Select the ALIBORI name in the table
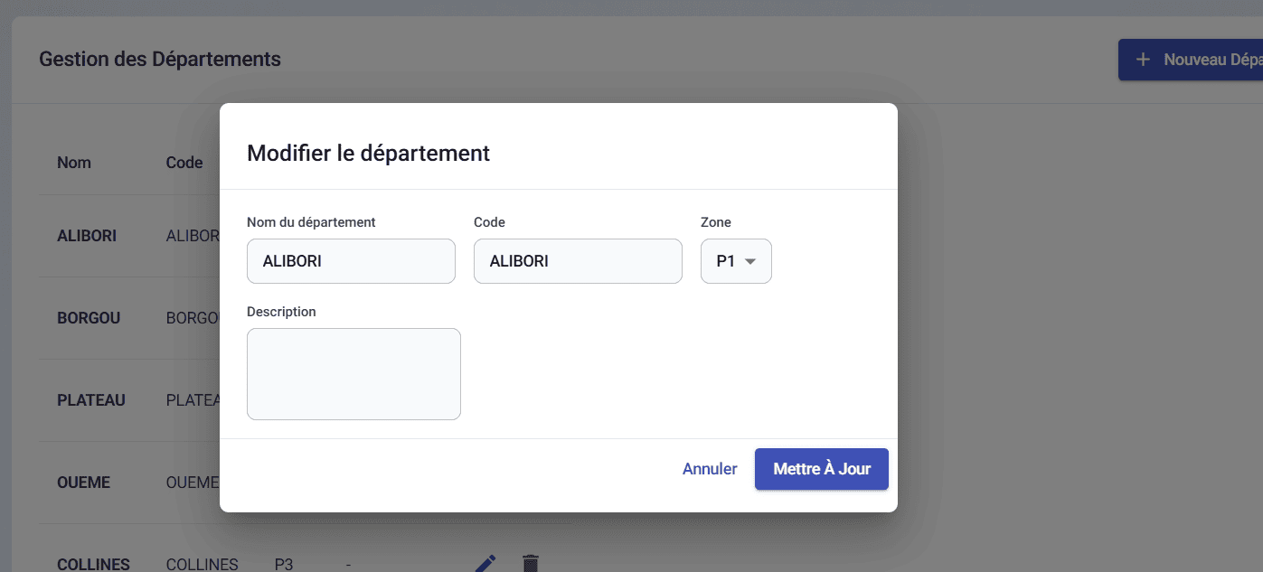Image resolution: width=1263 pixels, height=572 pixels. [x=87, y=236]
